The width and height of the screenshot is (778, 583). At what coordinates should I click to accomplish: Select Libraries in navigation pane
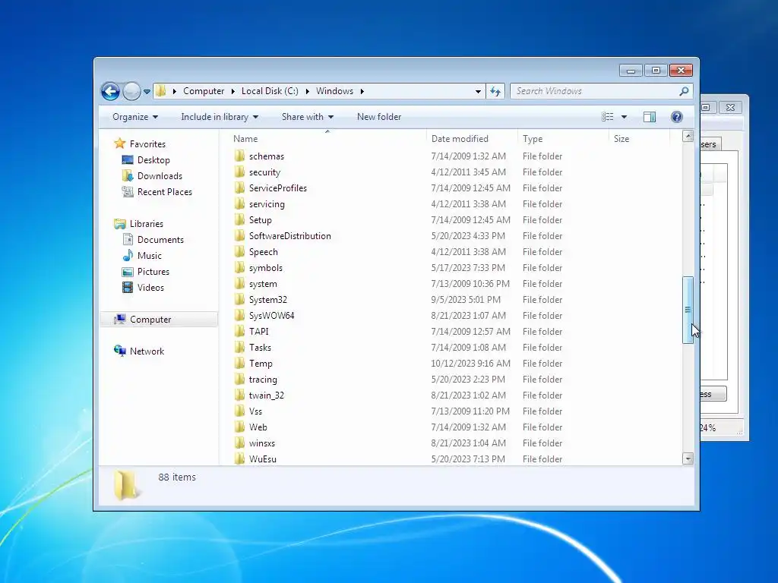pyautogui.click(x=147, y=224)
